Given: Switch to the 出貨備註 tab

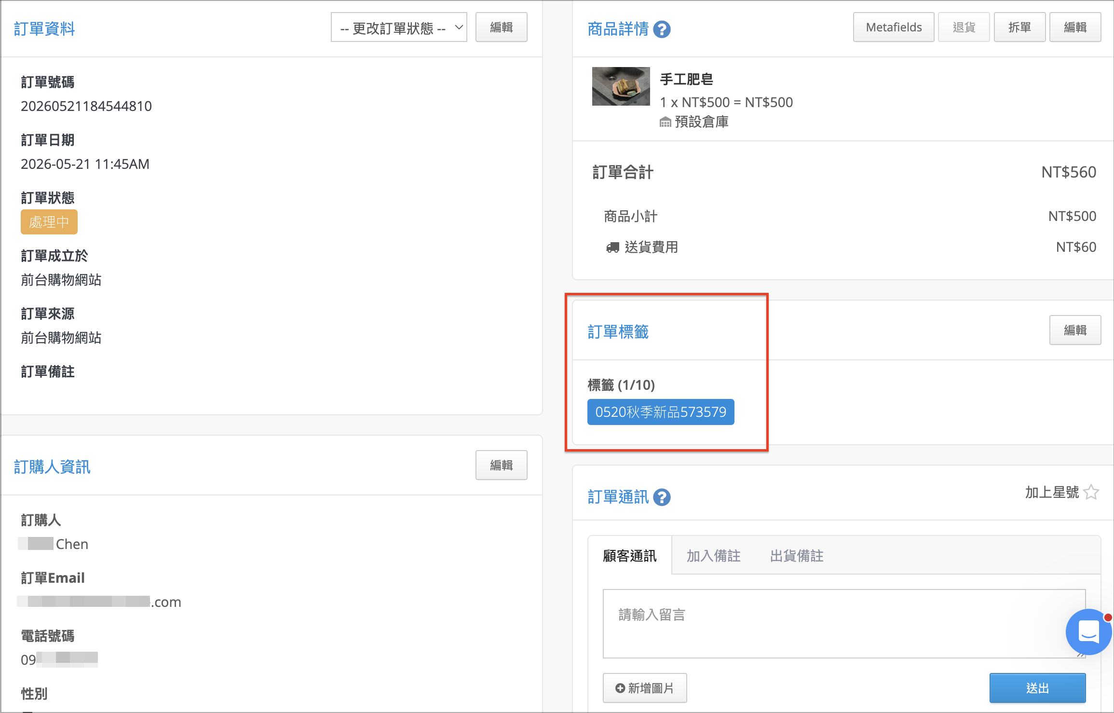Looking at the screenshot, I should click(797, 555).
